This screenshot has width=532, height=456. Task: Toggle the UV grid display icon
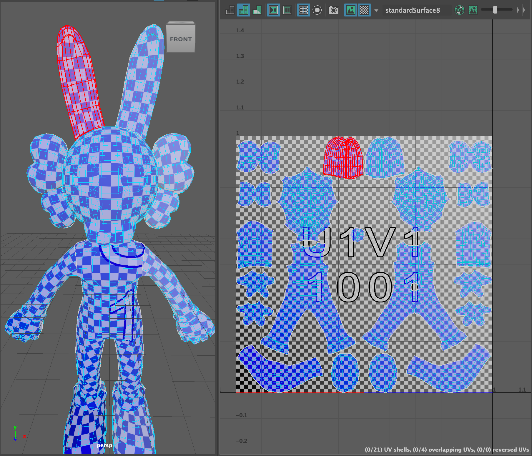coord(303,10)
